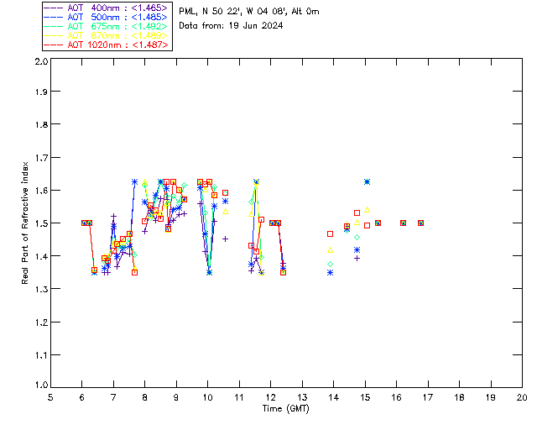Screen dimensions: 537x430
Task: Click the last data point near 16.8 hours
Action: (x=421, y=223)
